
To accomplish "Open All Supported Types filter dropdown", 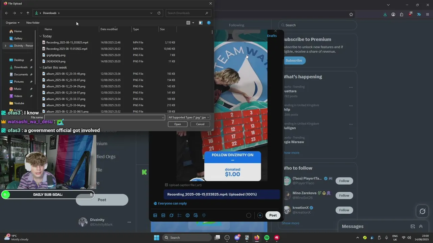I will [189, 117].
